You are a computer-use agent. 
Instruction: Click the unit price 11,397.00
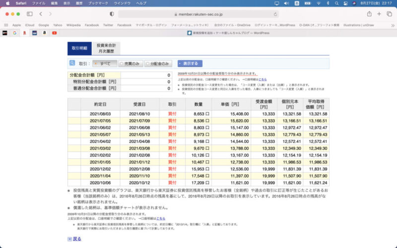pyautogui.click(x=239, y=176)
